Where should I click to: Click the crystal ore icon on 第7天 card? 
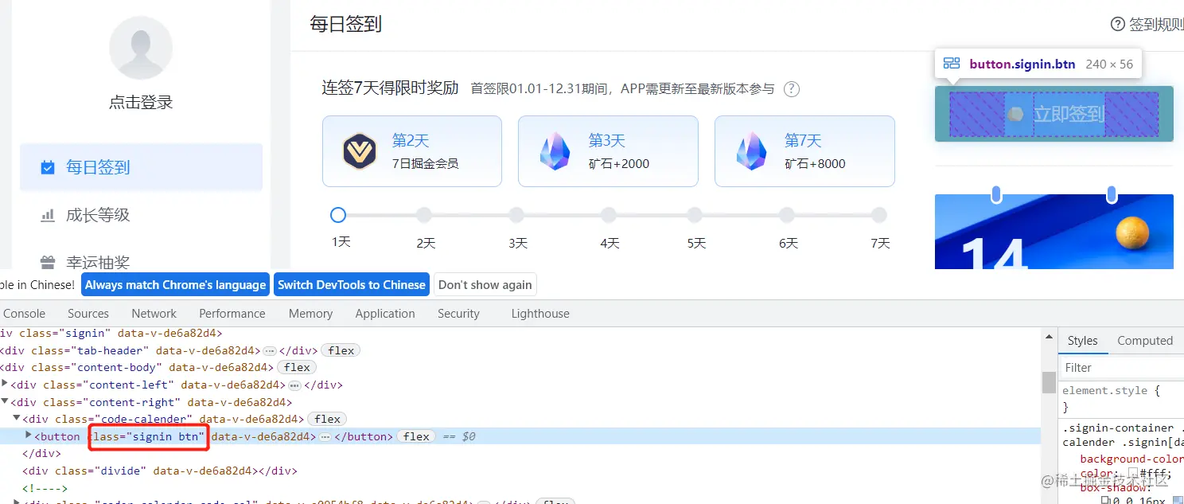[x=752, y=151]
